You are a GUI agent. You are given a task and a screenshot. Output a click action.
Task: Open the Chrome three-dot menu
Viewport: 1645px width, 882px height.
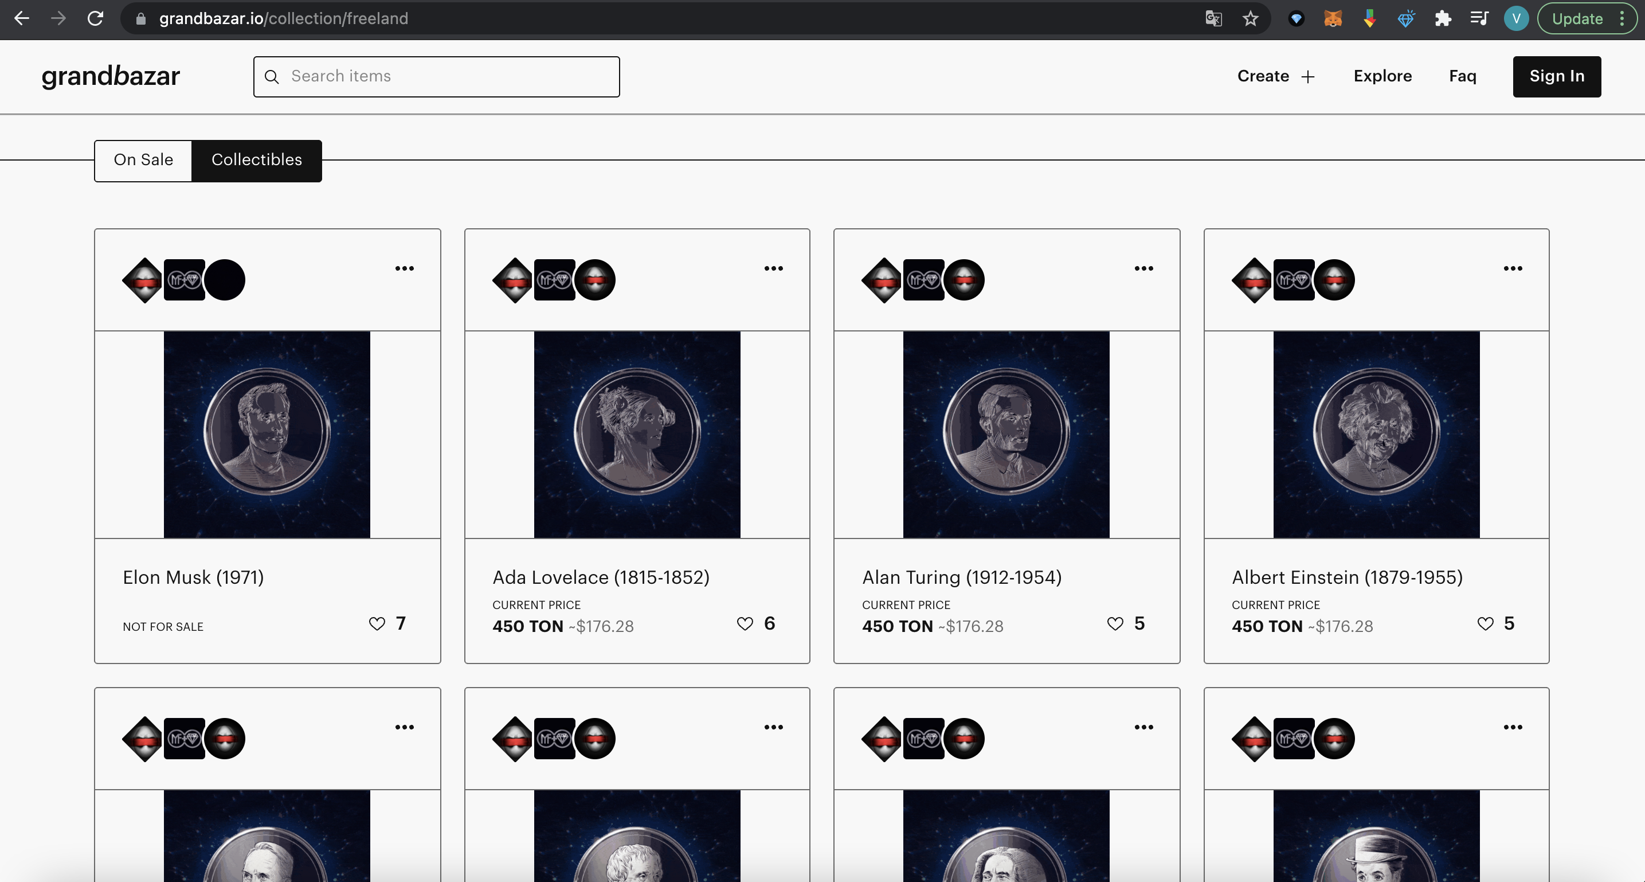(x=1622, y=18)
